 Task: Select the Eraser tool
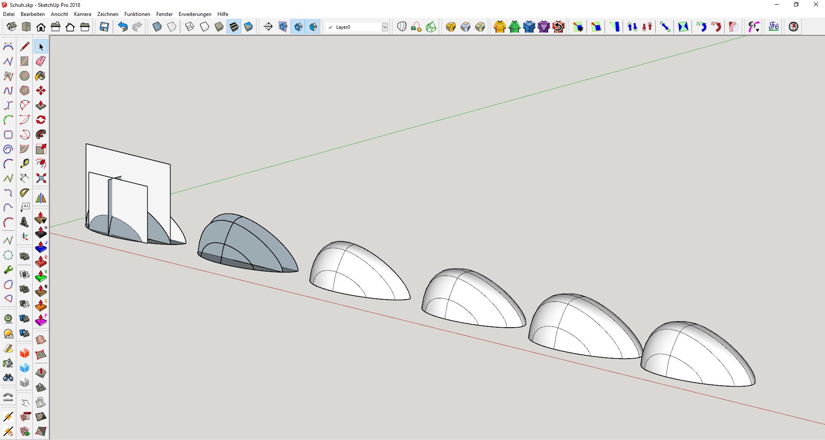tap(41, 61)
